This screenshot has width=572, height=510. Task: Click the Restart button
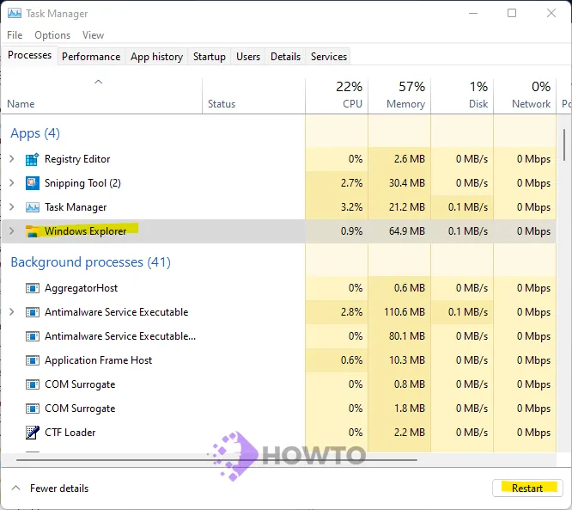point(527,488)
